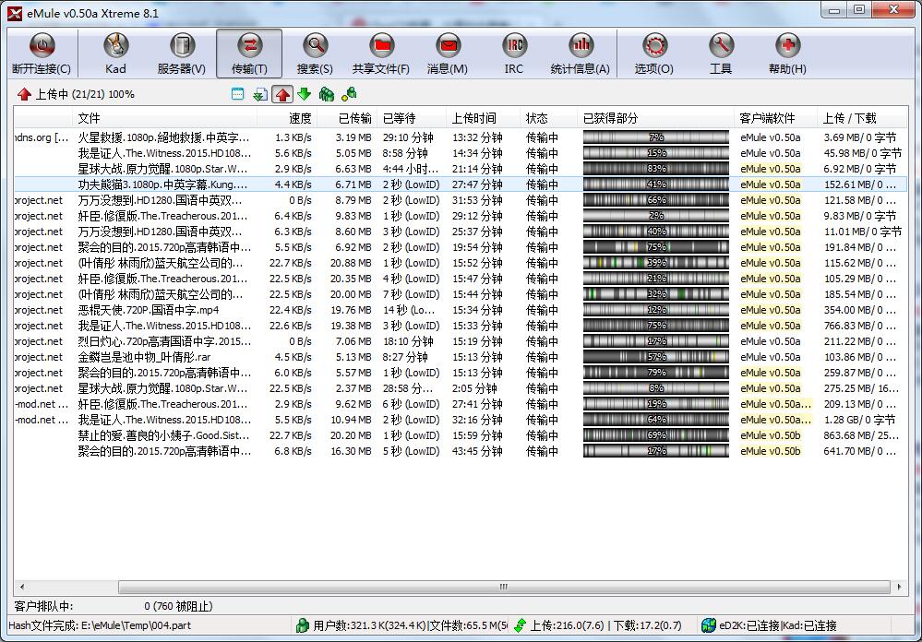Sort by File (文件) column header
This screenshot has height=642, width=922.
click(x=164, y=118)
